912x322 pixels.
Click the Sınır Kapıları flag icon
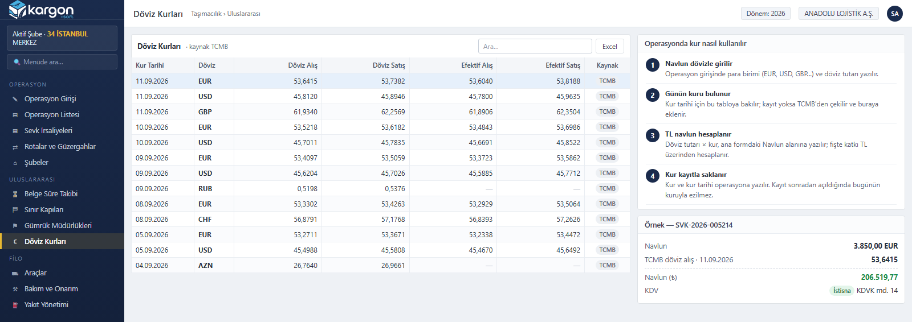[15, 210]
